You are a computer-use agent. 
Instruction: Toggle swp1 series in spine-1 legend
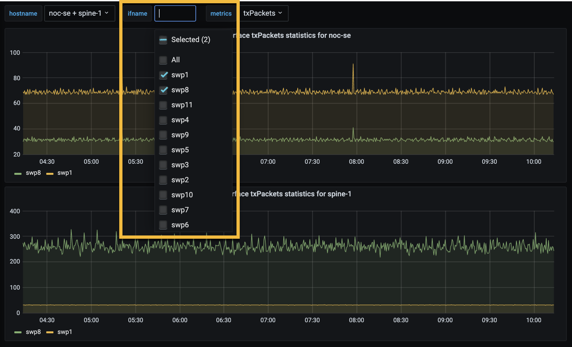pyautogui.click(x=64, y=332)
